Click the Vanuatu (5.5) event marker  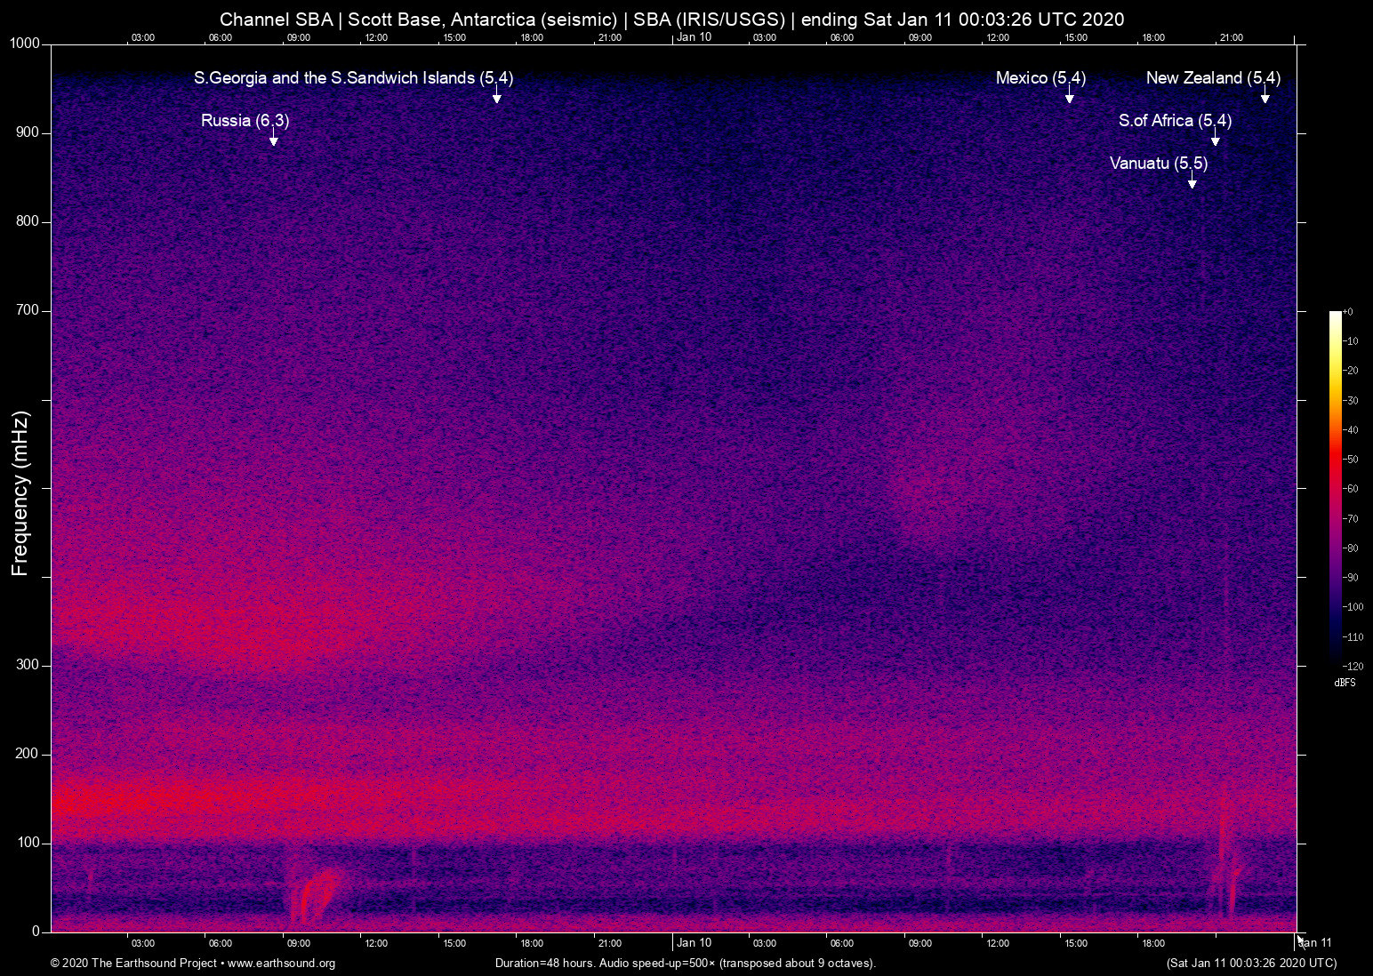[1158, 164]
